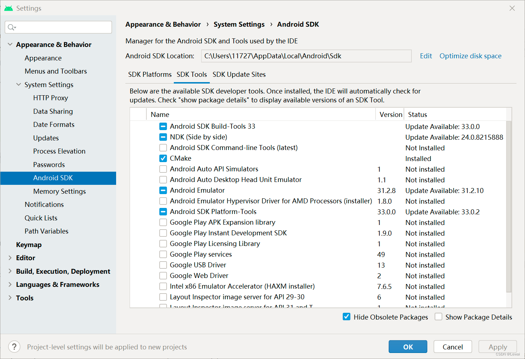Click the Cancel button

pos(453,347)
